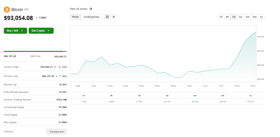Click the 1h performance value 1.25%
This screenshot has height=137, width=280.
[x=84, y=102]
